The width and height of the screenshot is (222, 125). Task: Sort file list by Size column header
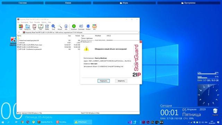click(x=69, y=36)
